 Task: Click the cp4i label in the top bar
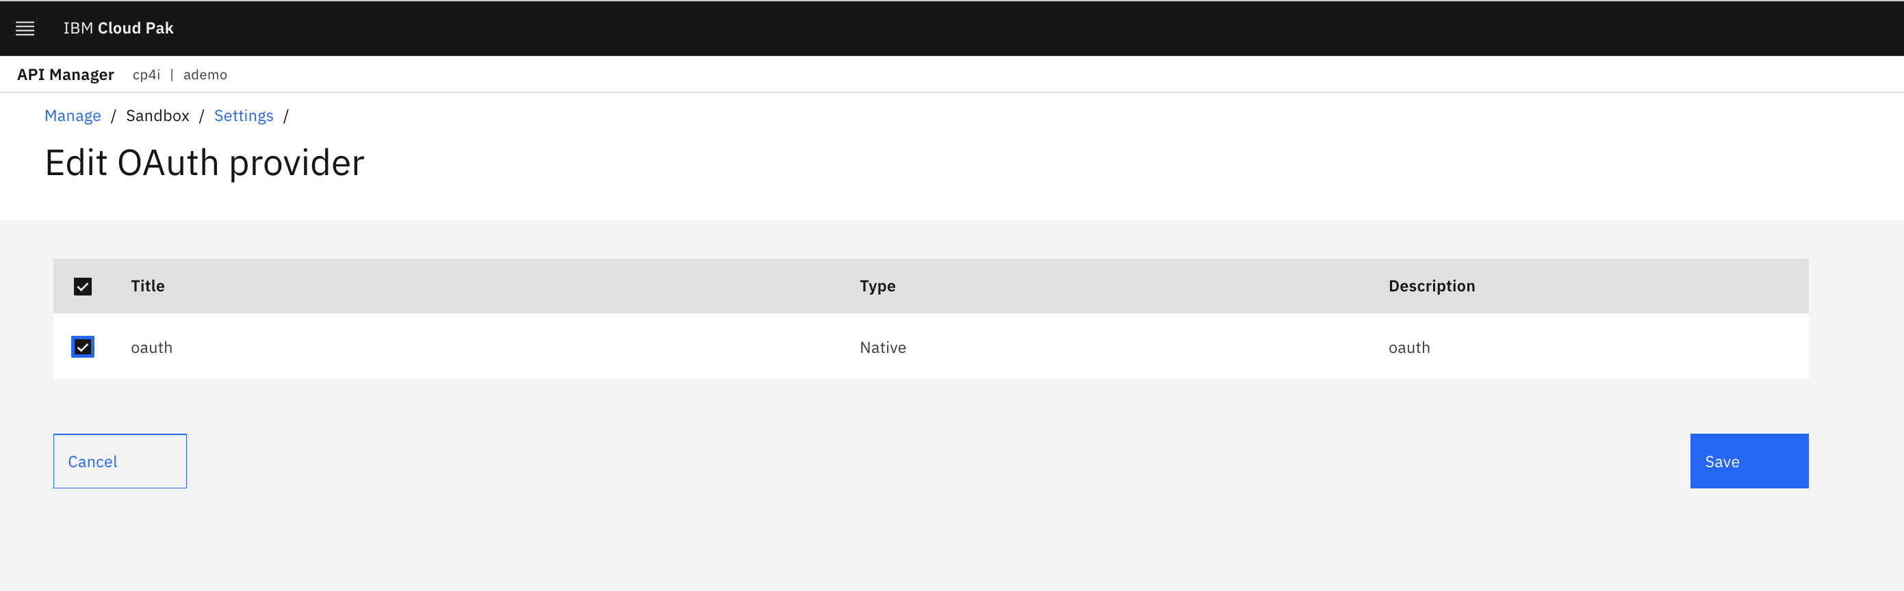point(146,75)
